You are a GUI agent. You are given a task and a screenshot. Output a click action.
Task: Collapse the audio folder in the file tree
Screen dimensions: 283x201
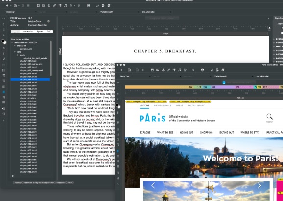(18, 55)
